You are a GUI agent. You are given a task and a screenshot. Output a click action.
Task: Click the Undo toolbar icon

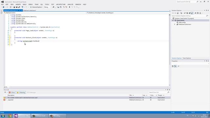tap(22, 7)
